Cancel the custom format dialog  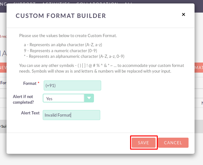pos(173,143)
